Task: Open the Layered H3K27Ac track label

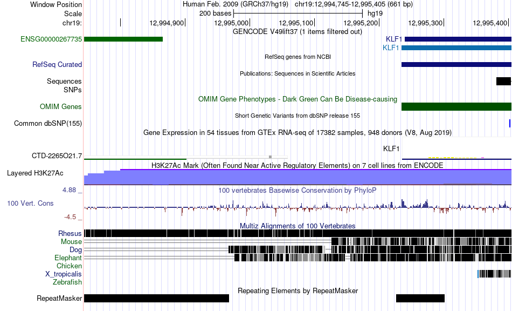Action: pos(35,173)
